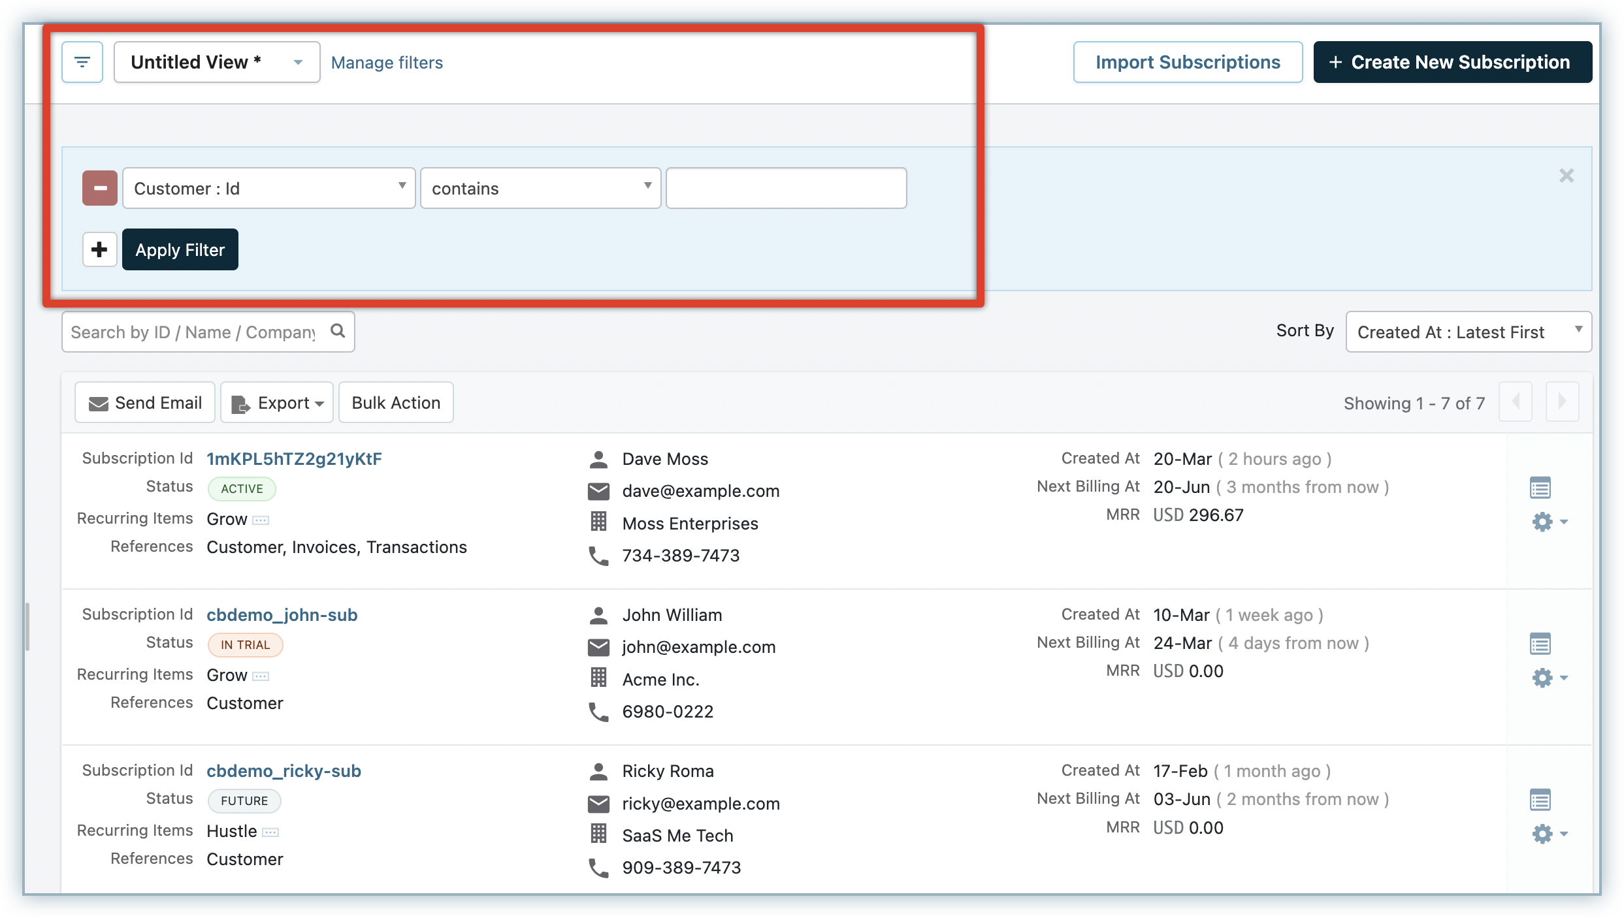Add another filter row with the plus button
This screenshot has width=1624, height=918.
(x=99, y=249)
